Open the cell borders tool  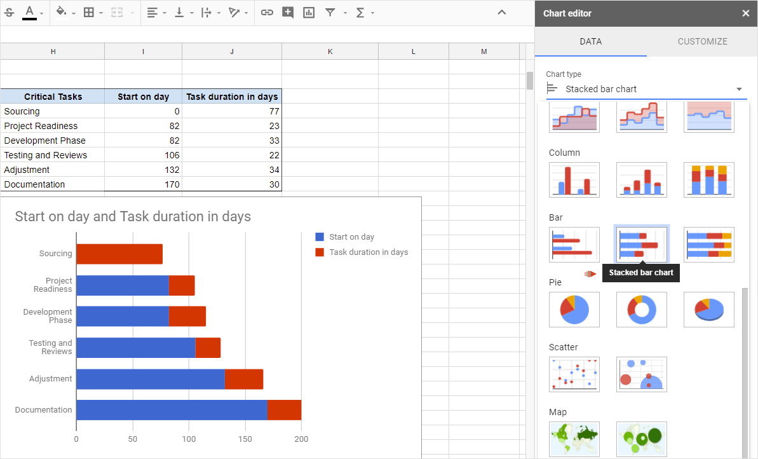click(x=89, y=12)
